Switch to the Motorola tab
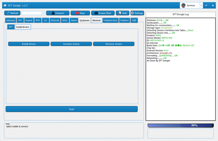This screenshot has height=141, width=218. click(x=55, y=20)
